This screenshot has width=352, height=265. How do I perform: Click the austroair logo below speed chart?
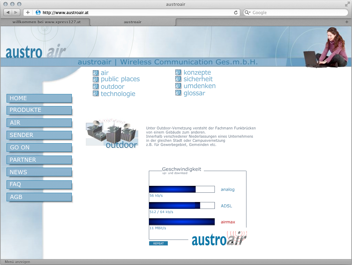pos(219,239)
